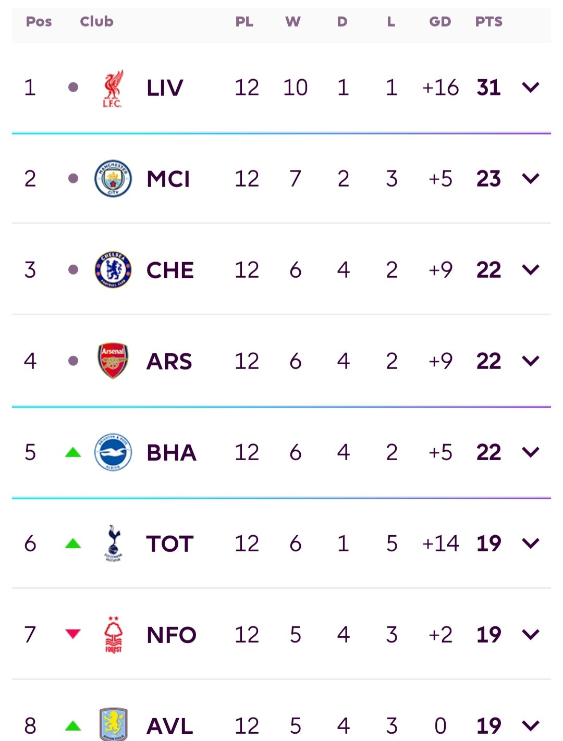Click the green up arrow beside Brighton
The height and width of the screenshot is (741, 563).
tap(73, 452)
